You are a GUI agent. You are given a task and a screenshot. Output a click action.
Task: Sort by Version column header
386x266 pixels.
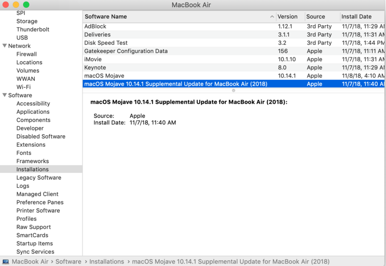[290, 17]
